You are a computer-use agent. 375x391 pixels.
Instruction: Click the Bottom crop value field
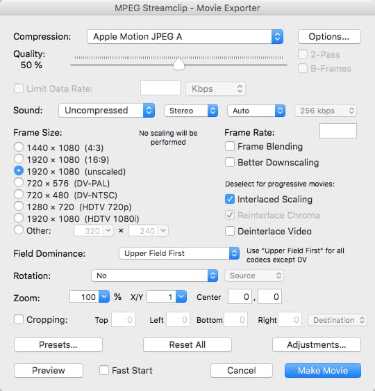pos(235,319)
